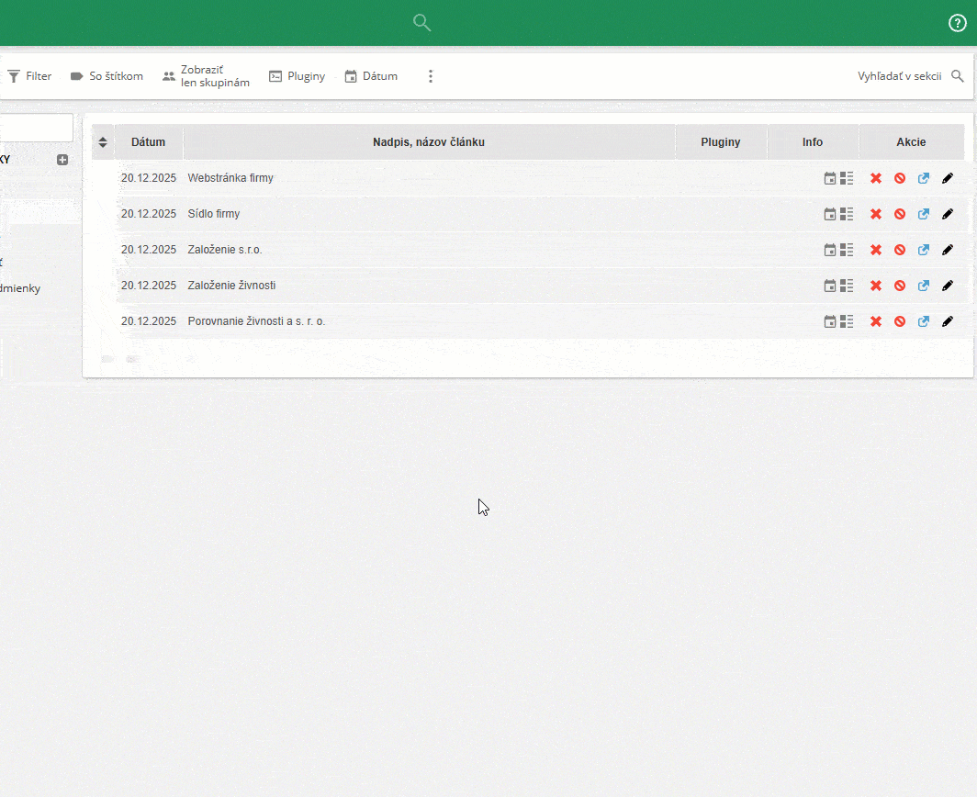This screenshot has height=797, width=977.
Task: Open Založenie s.r.o. in new window
Action: pyautogui.click(x=924, y=249)
